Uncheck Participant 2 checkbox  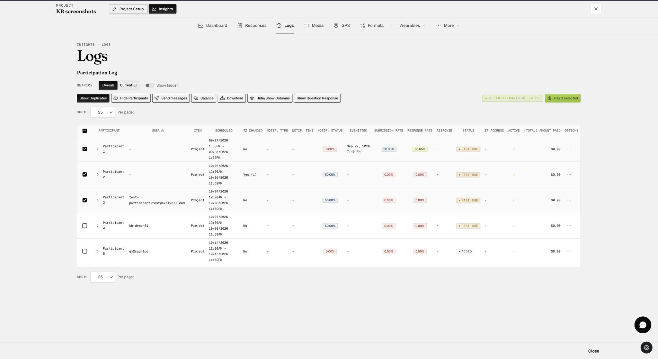(84, 175)
